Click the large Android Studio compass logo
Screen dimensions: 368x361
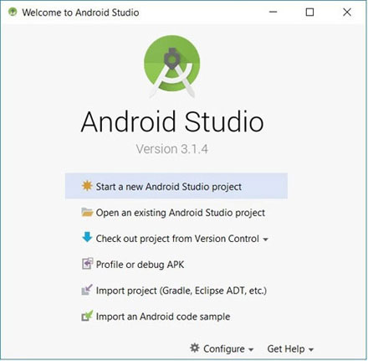pyautogui.click(x=172, y=66)
